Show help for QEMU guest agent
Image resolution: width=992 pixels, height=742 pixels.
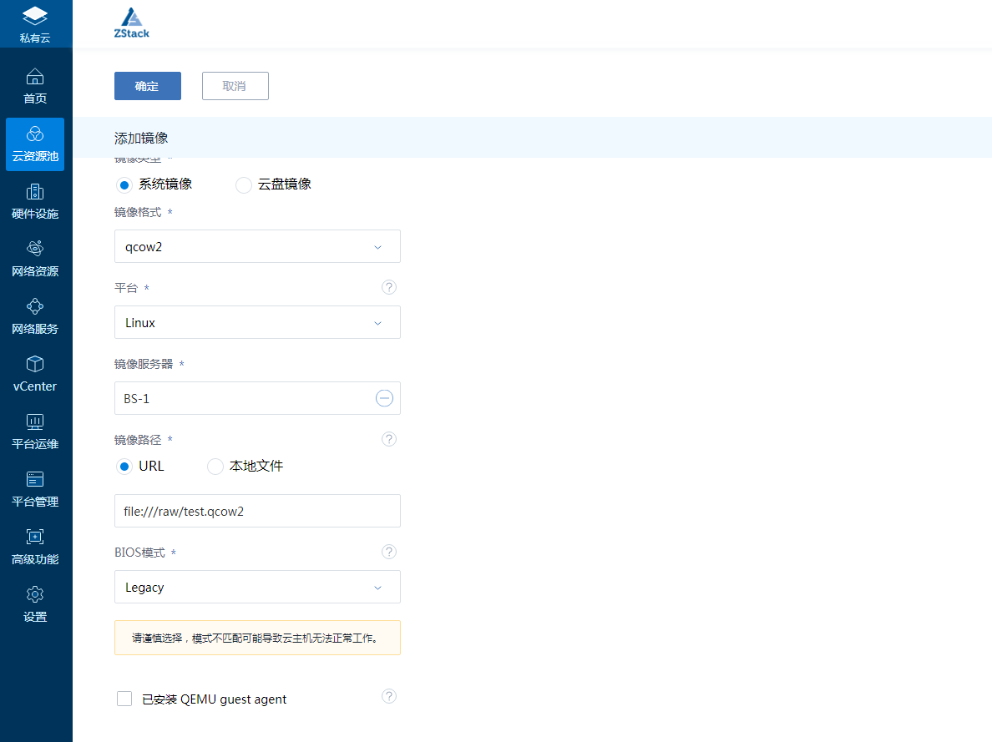389,696
